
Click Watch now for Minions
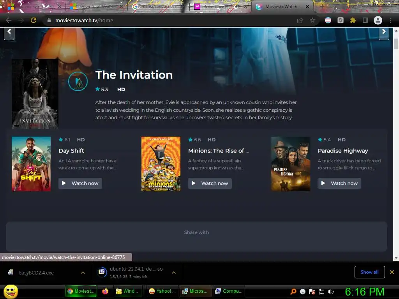tap(210, 183)
